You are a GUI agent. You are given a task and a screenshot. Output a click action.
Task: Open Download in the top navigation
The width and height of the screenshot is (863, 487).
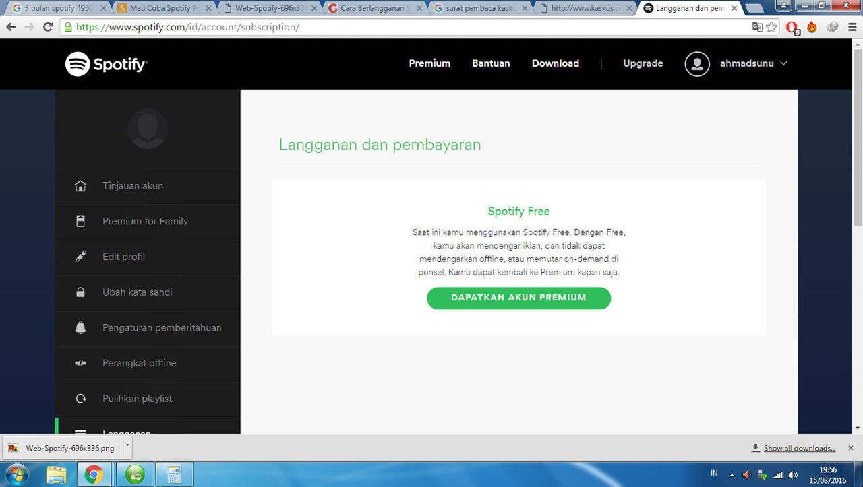point(556,63)
